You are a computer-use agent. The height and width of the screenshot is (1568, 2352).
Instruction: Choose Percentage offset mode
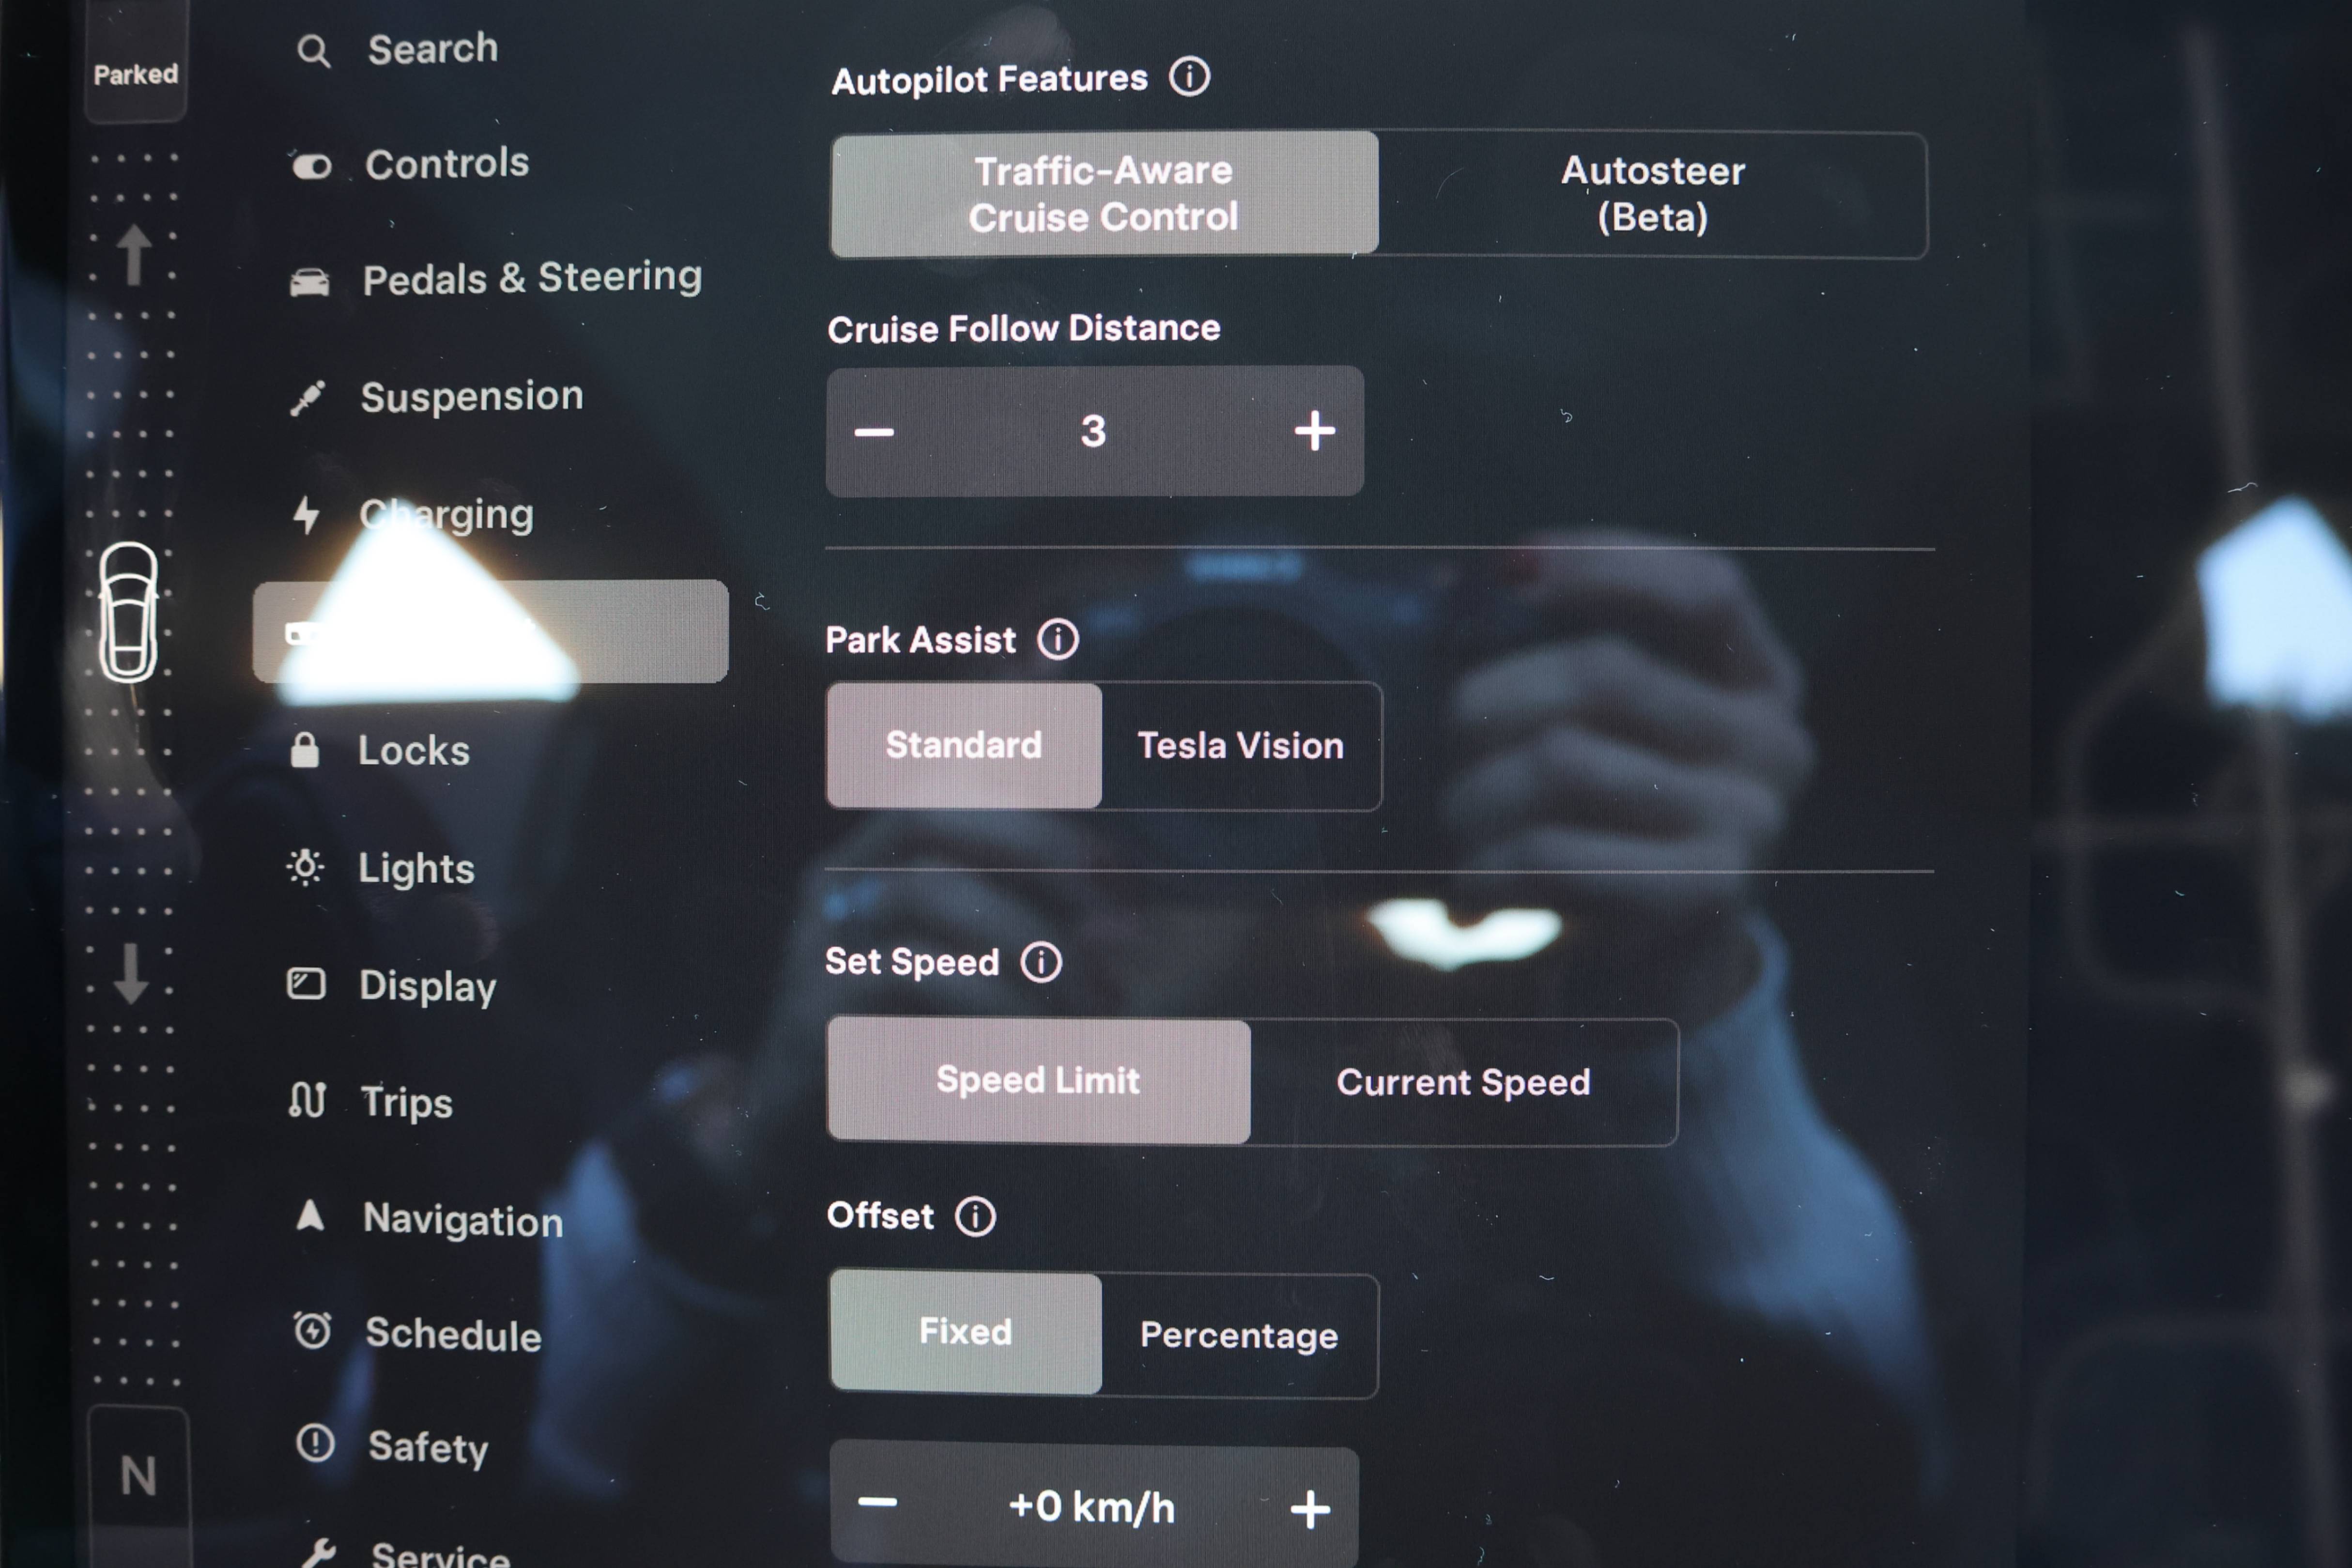pyautogui.click(x=1239, y=1335)
